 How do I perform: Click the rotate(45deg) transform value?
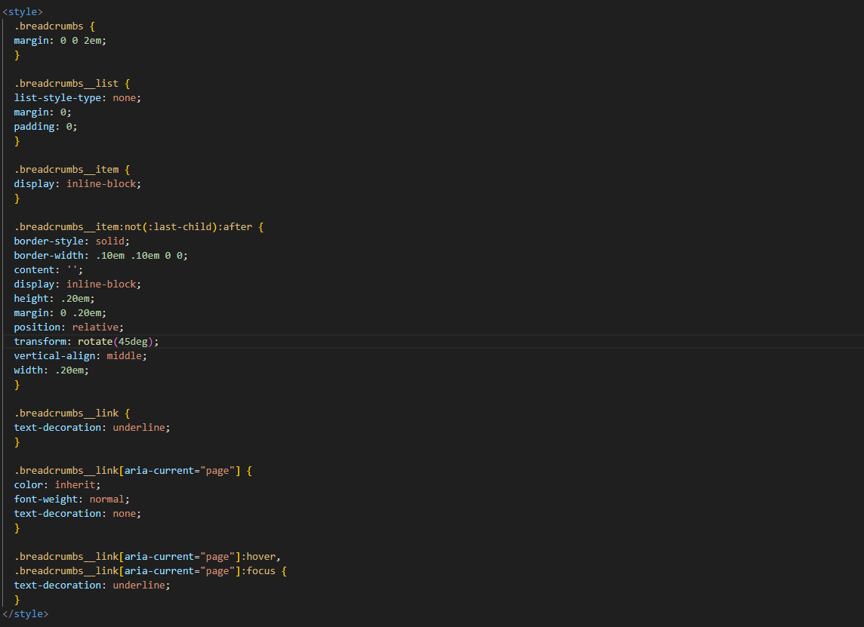coord(118,341)
